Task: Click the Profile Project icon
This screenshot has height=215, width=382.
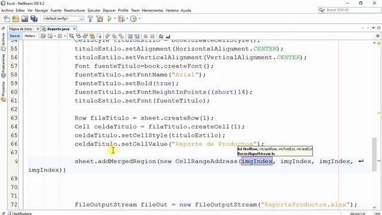Action: 133,19
